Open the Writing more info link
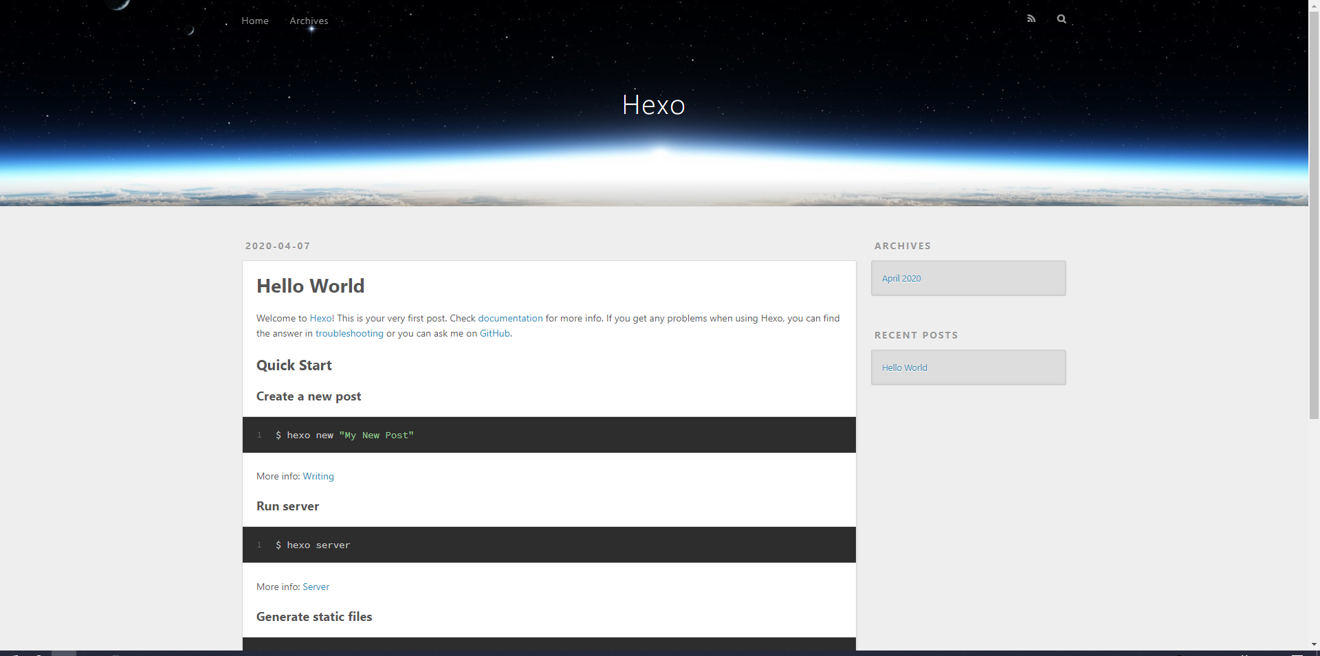This screenshot has height=656, width=1320. pyautogui.click(x=318, y=476)
